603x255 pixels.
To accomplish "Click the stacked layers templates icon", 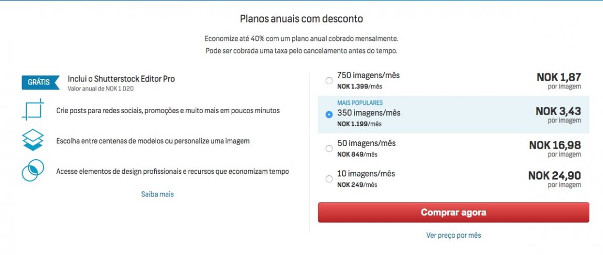I will (33, 140).
